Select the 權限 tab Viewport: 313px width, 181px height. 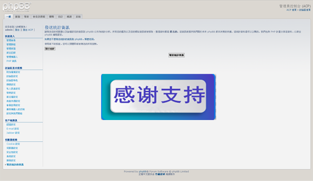click(52, 17)
